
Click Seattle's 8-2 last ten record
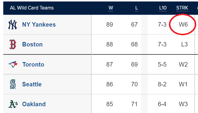pos(162,84)
